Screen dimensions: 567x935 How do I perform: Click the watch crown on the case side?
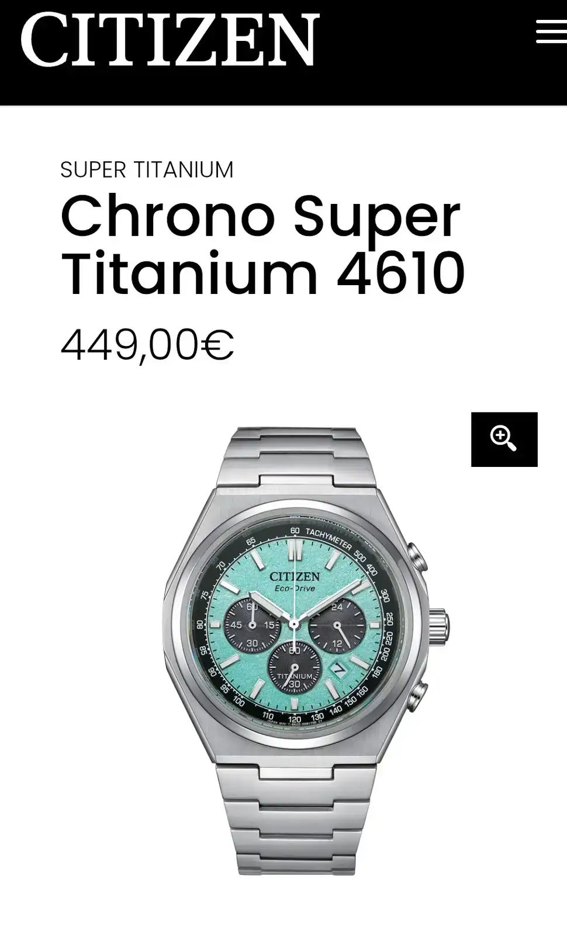(x=438, y=624)
